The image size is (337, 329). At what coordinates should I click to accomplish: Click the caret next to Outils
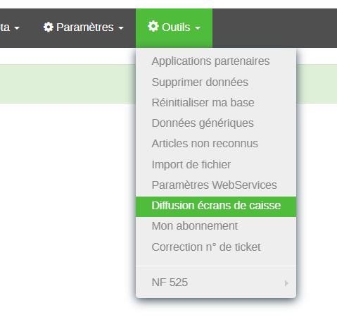(x=198, y=28)
